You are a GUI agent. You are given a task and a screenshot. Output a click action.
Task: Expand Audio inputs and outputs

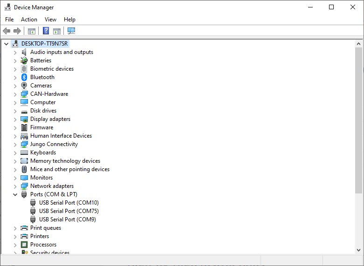coord(15,53)
